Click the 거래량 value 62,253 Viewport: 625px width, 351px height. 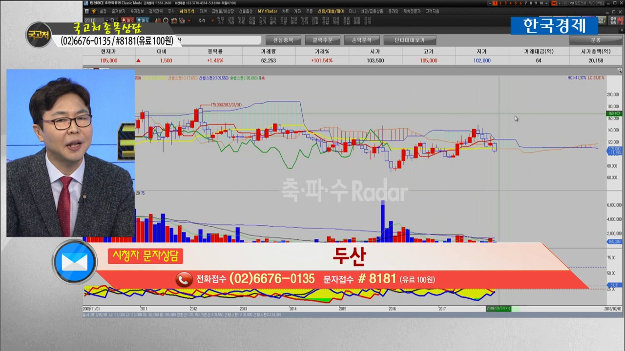(269, 60)
